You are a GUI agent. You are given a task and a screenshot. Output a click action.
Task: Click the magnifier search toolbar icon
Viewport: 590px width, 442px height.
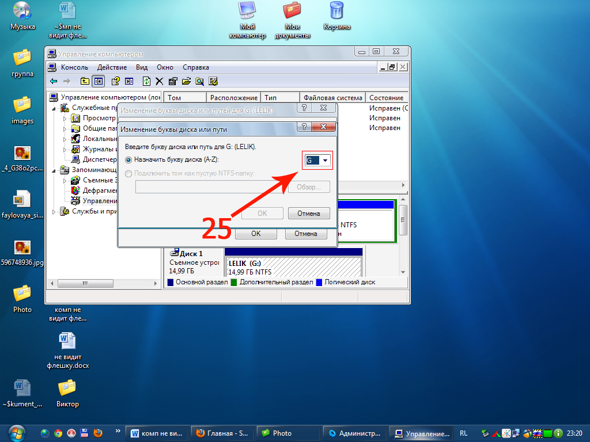(x=200, y=81)
